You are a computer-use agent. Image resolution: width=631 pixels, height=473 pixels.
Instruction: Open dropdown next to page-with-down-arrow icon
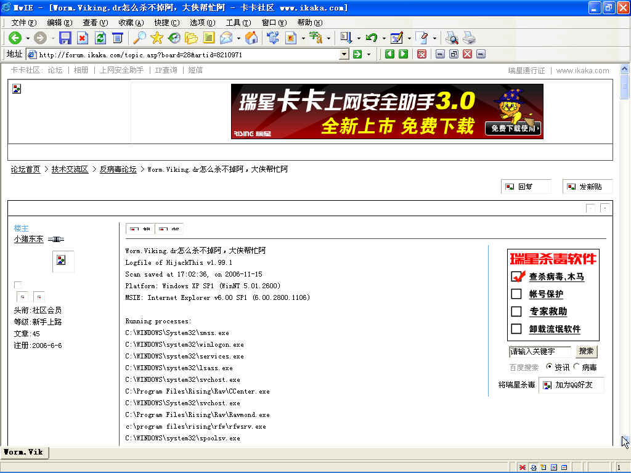(359, 39)
